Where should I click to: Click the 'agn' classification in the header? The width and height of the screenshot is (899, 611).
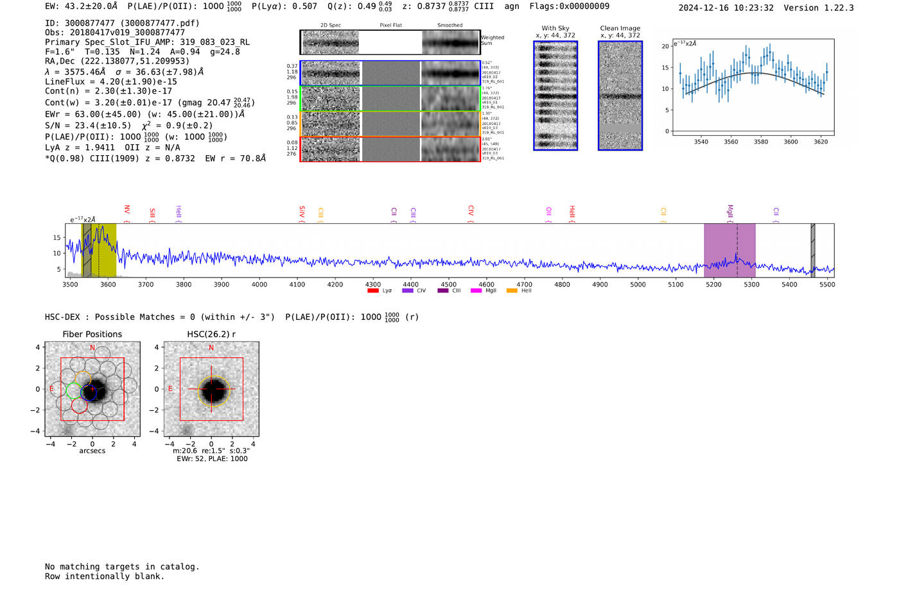click(512, 6)
